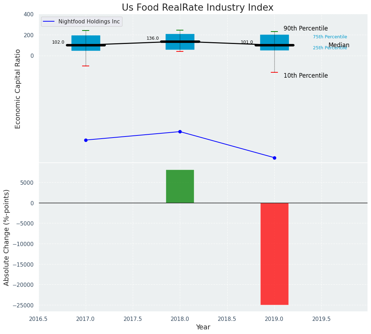Pick the blue Nightfood data point for 2019

click(274, 158)
